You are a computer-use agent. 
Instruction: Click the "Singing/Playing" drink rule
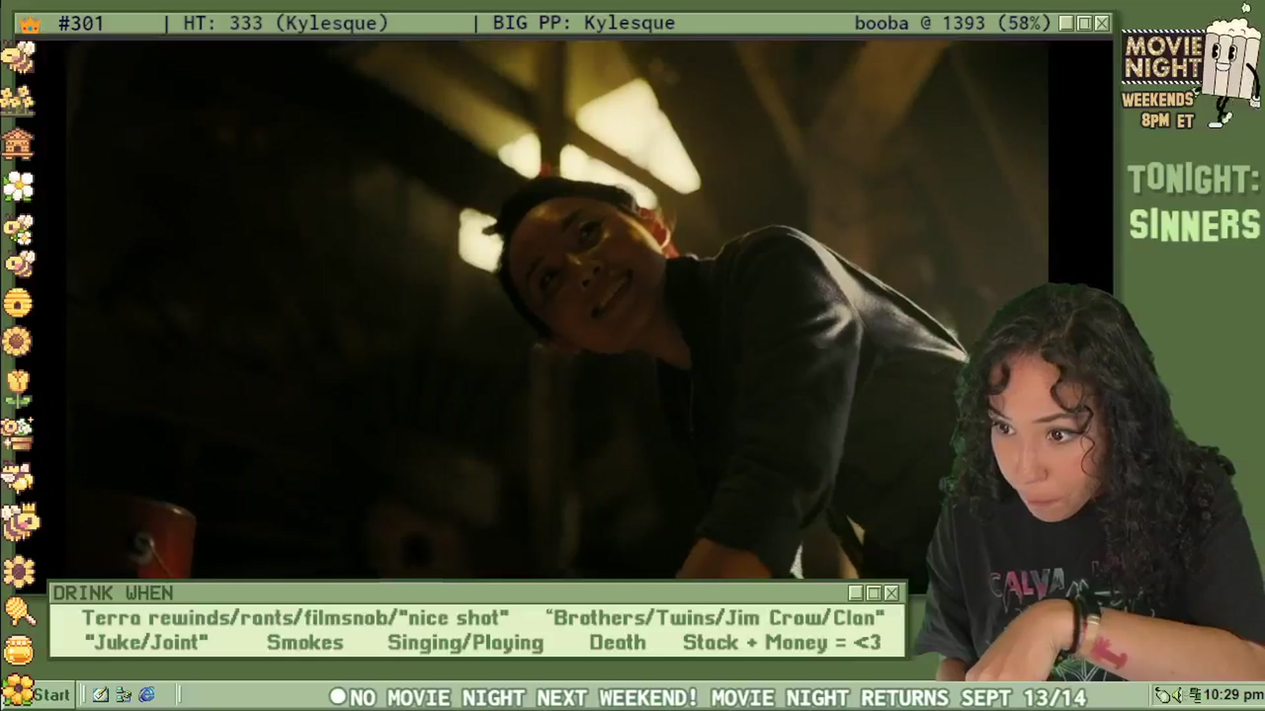[465, 643]
